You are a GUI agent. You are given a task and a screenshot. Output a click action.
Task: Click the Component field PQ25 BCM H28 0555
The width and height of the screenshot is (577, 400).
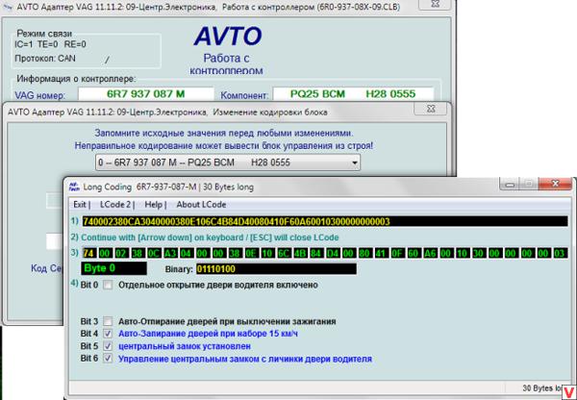pyautogui.click(x=353, y=94)
